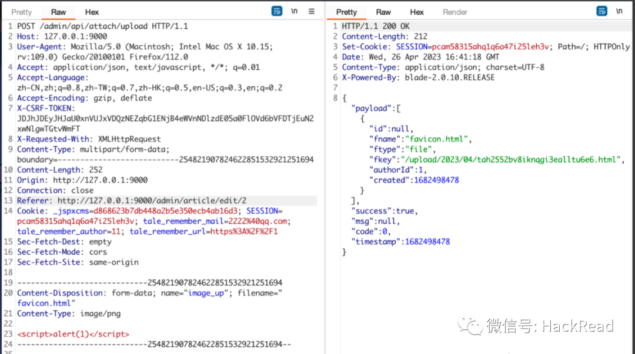Click the Sec-Fetch-Site: same-origin header
The height and width of the screenshot is (354, 635).
click(78, 262)
